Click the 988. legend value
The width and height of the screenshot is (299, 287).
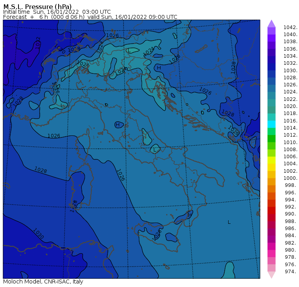[x=291, y=221]
